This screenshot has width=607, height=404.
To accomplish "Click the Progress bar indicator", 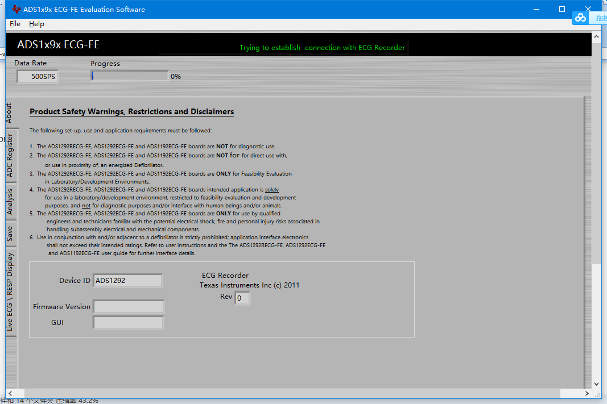I will [x=130, y=76].
